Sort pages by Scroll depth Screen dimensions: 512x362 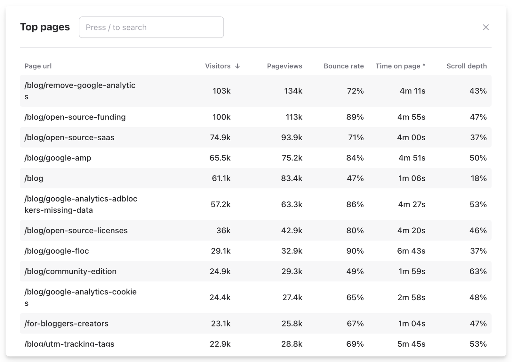[x=467, y=66]
